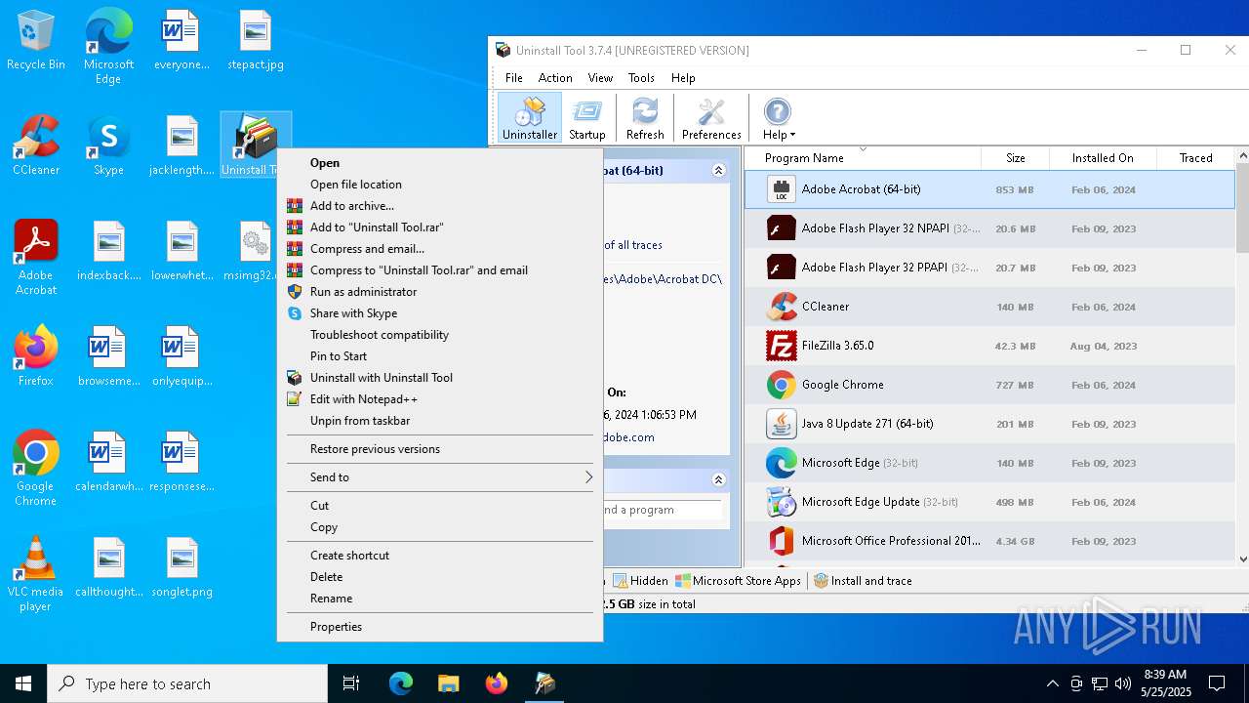The image size is (1249, 703).
Task: Select Restore previous versions
Action: click(440, 449)
